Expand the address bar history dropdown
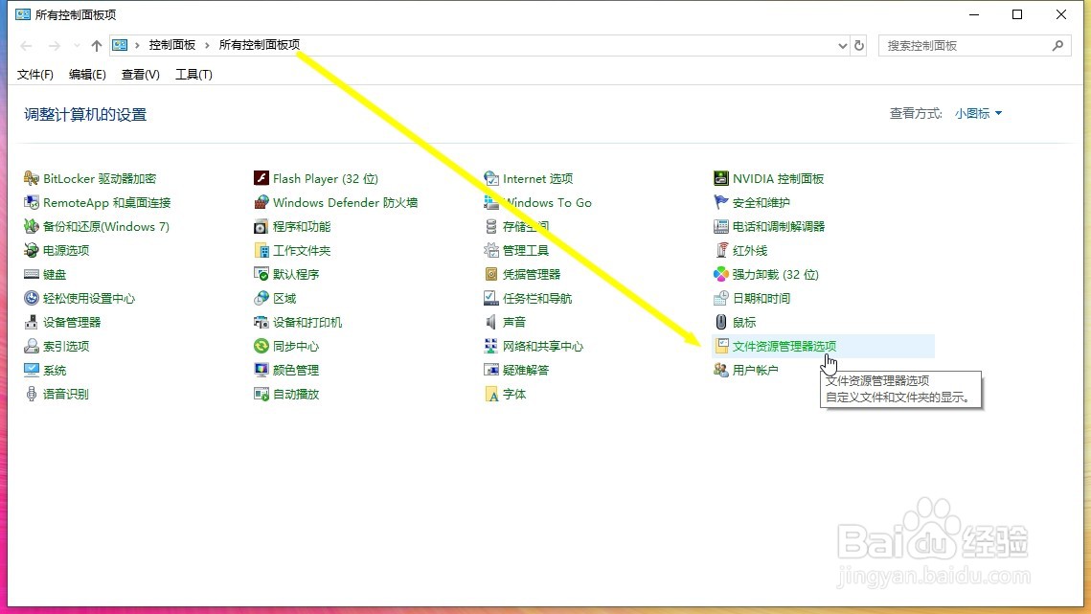Screen dimensions: 1091x614 click(x=843, y=45)
